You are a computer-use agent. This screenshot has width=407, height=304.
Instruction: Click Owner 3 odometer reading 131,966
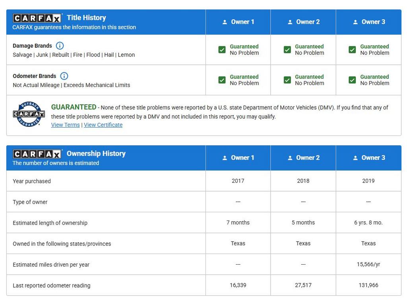coord(368,285)
